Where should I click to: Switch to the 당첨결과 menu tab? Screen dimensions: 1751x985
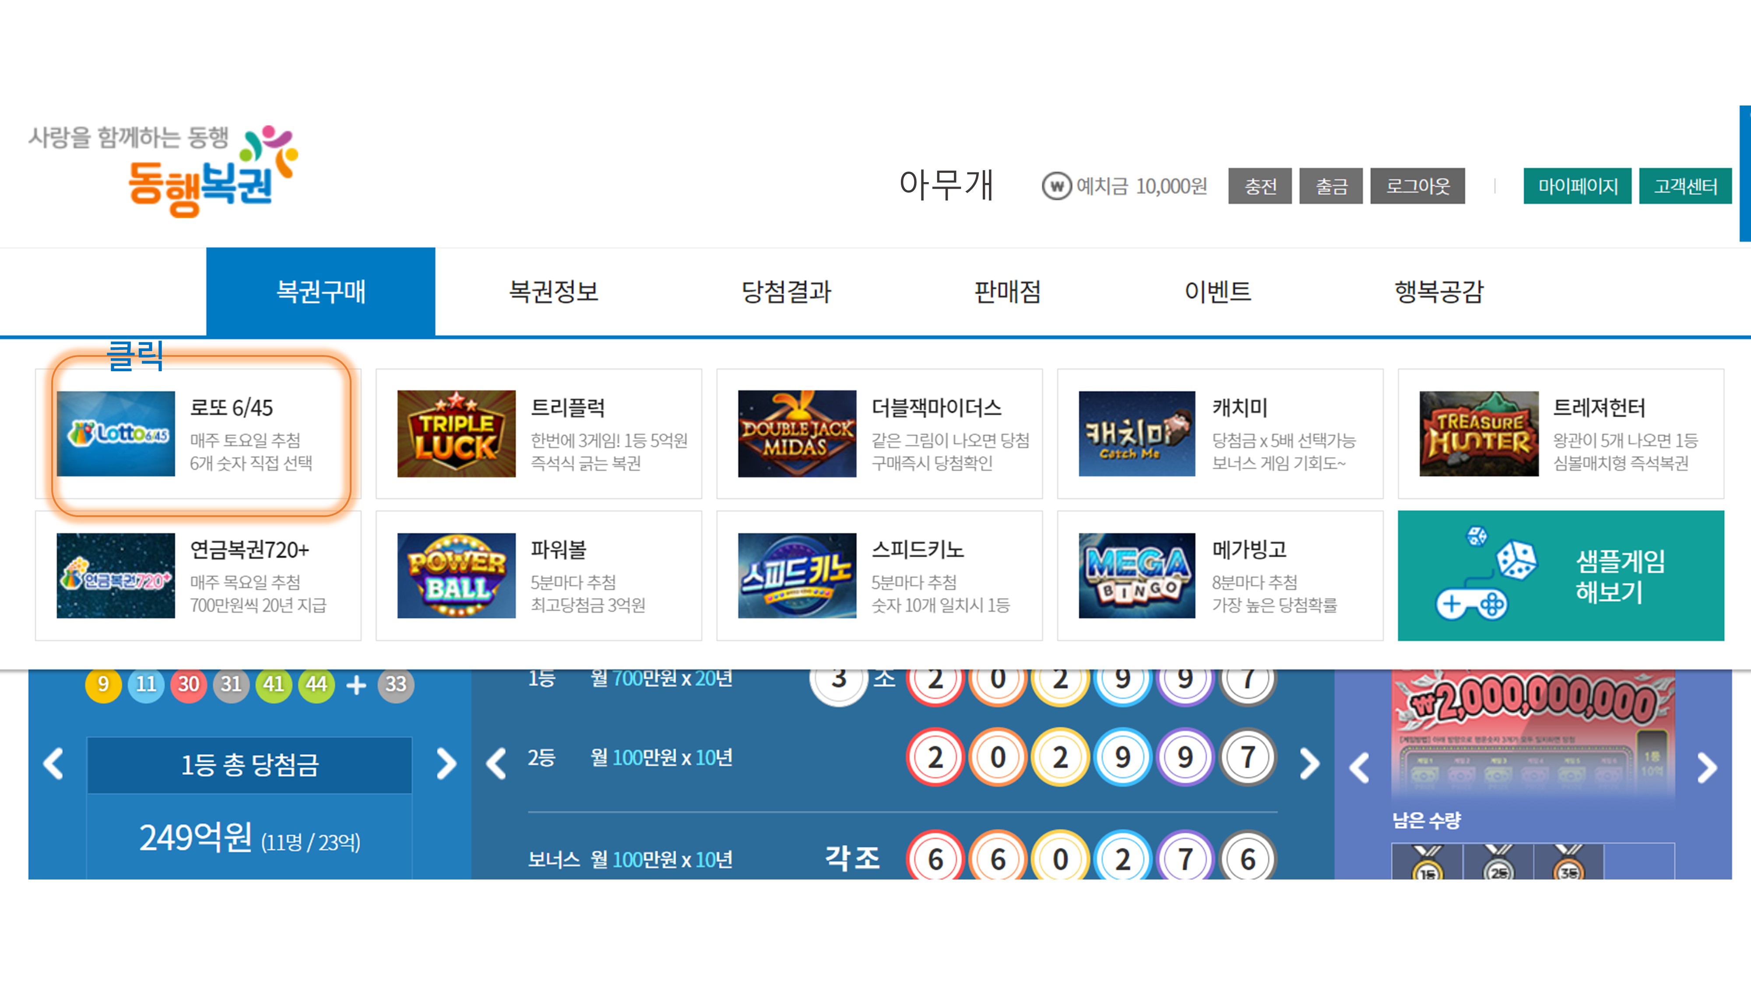(786, 292)
